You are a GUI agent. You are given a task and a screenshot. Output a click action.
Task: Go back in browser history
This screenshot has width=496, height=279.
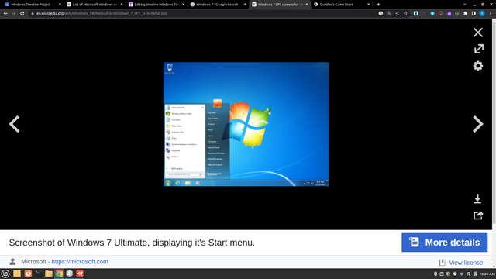tap(5, 14)
